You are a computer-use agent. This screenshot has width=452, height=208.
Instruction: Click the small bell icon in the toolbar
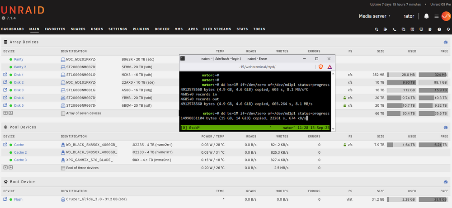tap(448, 29)
